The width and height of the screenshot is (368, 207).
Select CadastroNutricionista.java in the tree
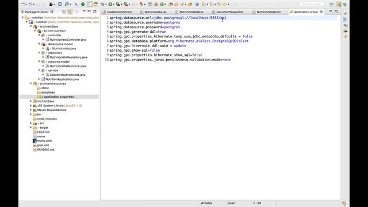(x=67, y=75)
